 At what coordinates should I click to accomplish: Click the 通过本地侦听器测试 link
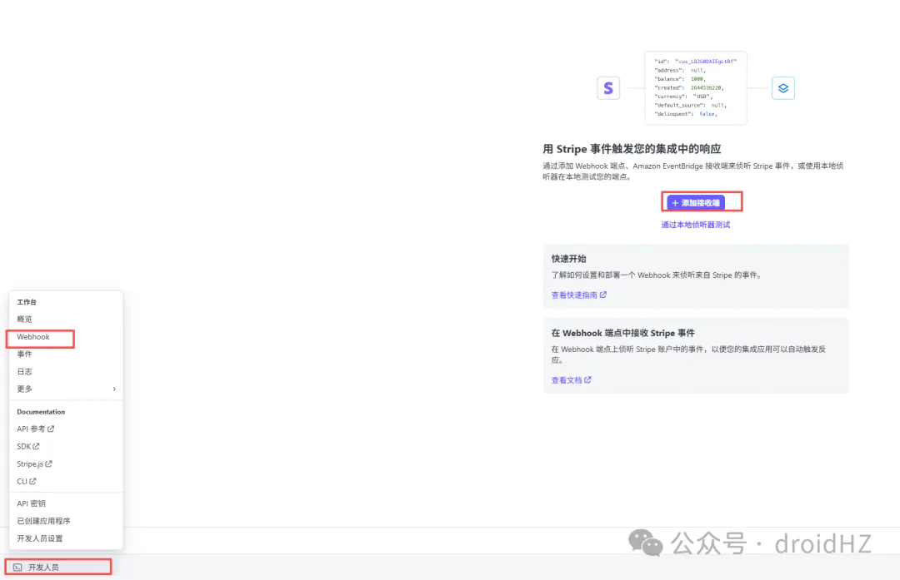(x=695, y=225)
